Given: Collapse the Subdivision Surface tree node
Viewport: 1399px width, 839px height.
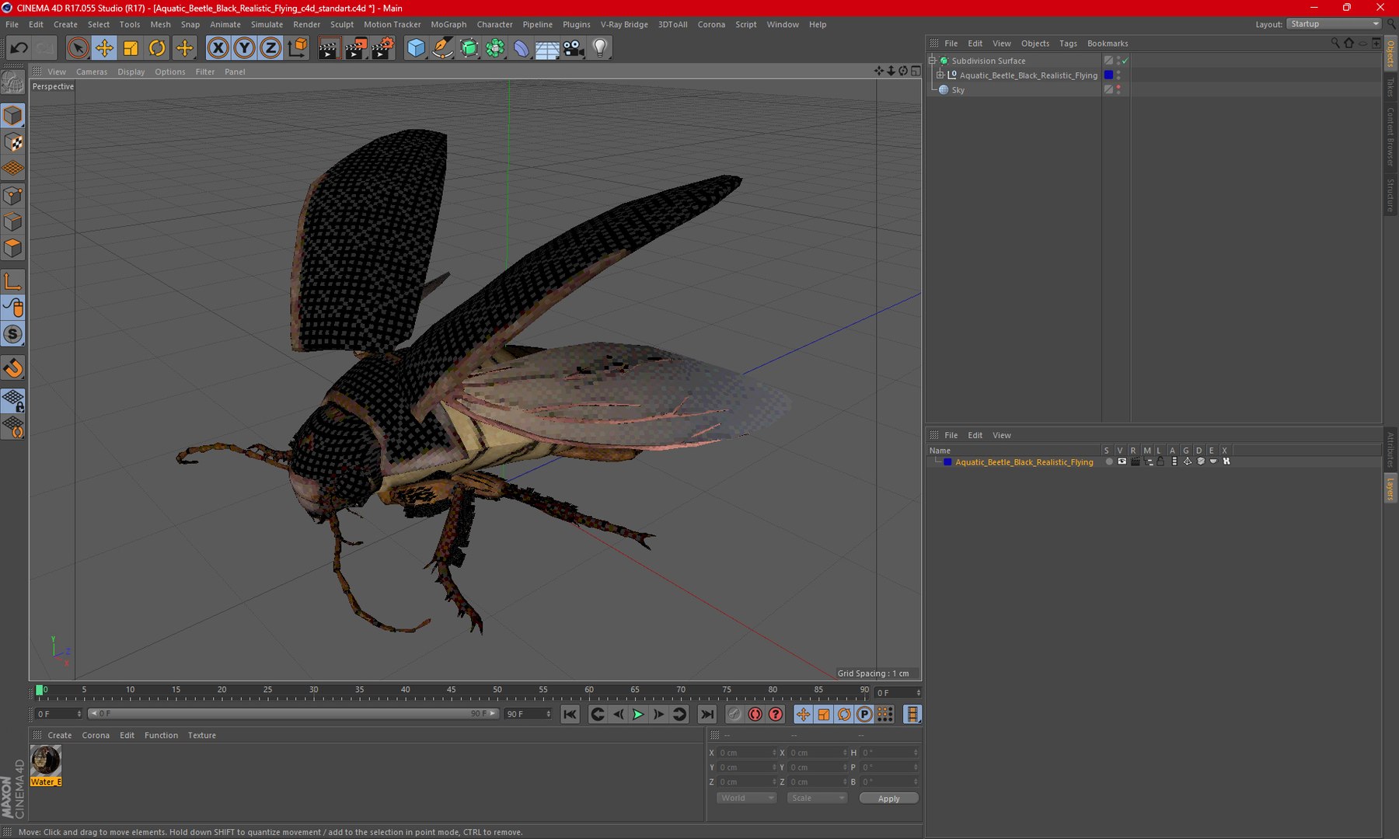Looking at the screenshot, I should (932, 61).
